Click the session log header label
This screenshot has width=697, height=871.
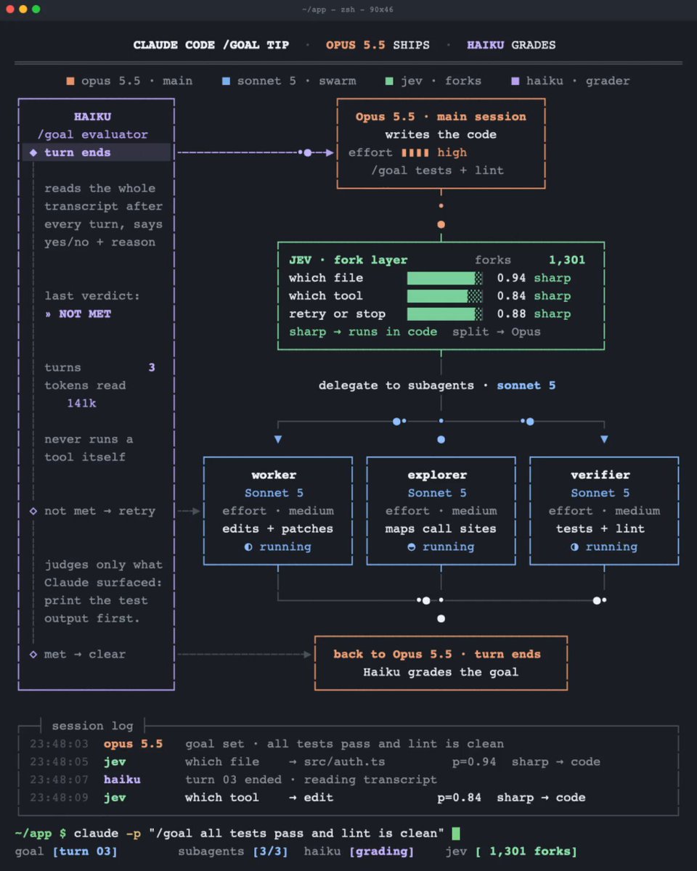[x=92, y=726]
